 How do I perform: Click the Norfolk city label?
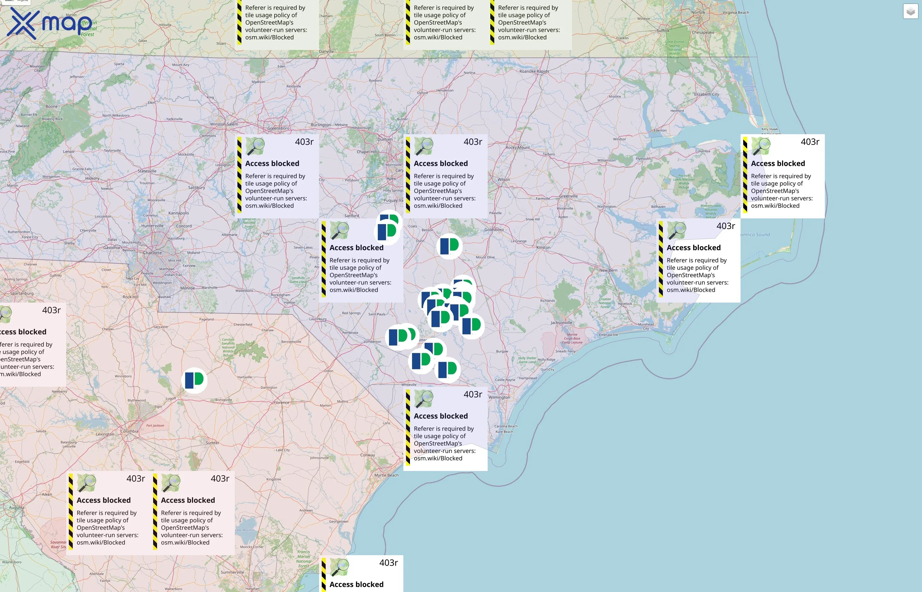point(698,13)
